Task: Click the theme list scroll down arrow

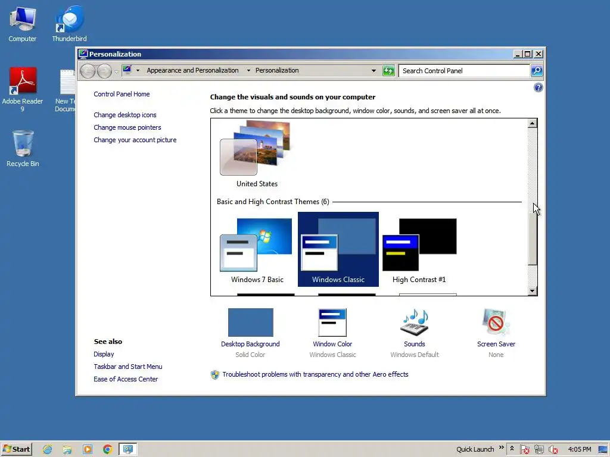Action: pos(533,290)
